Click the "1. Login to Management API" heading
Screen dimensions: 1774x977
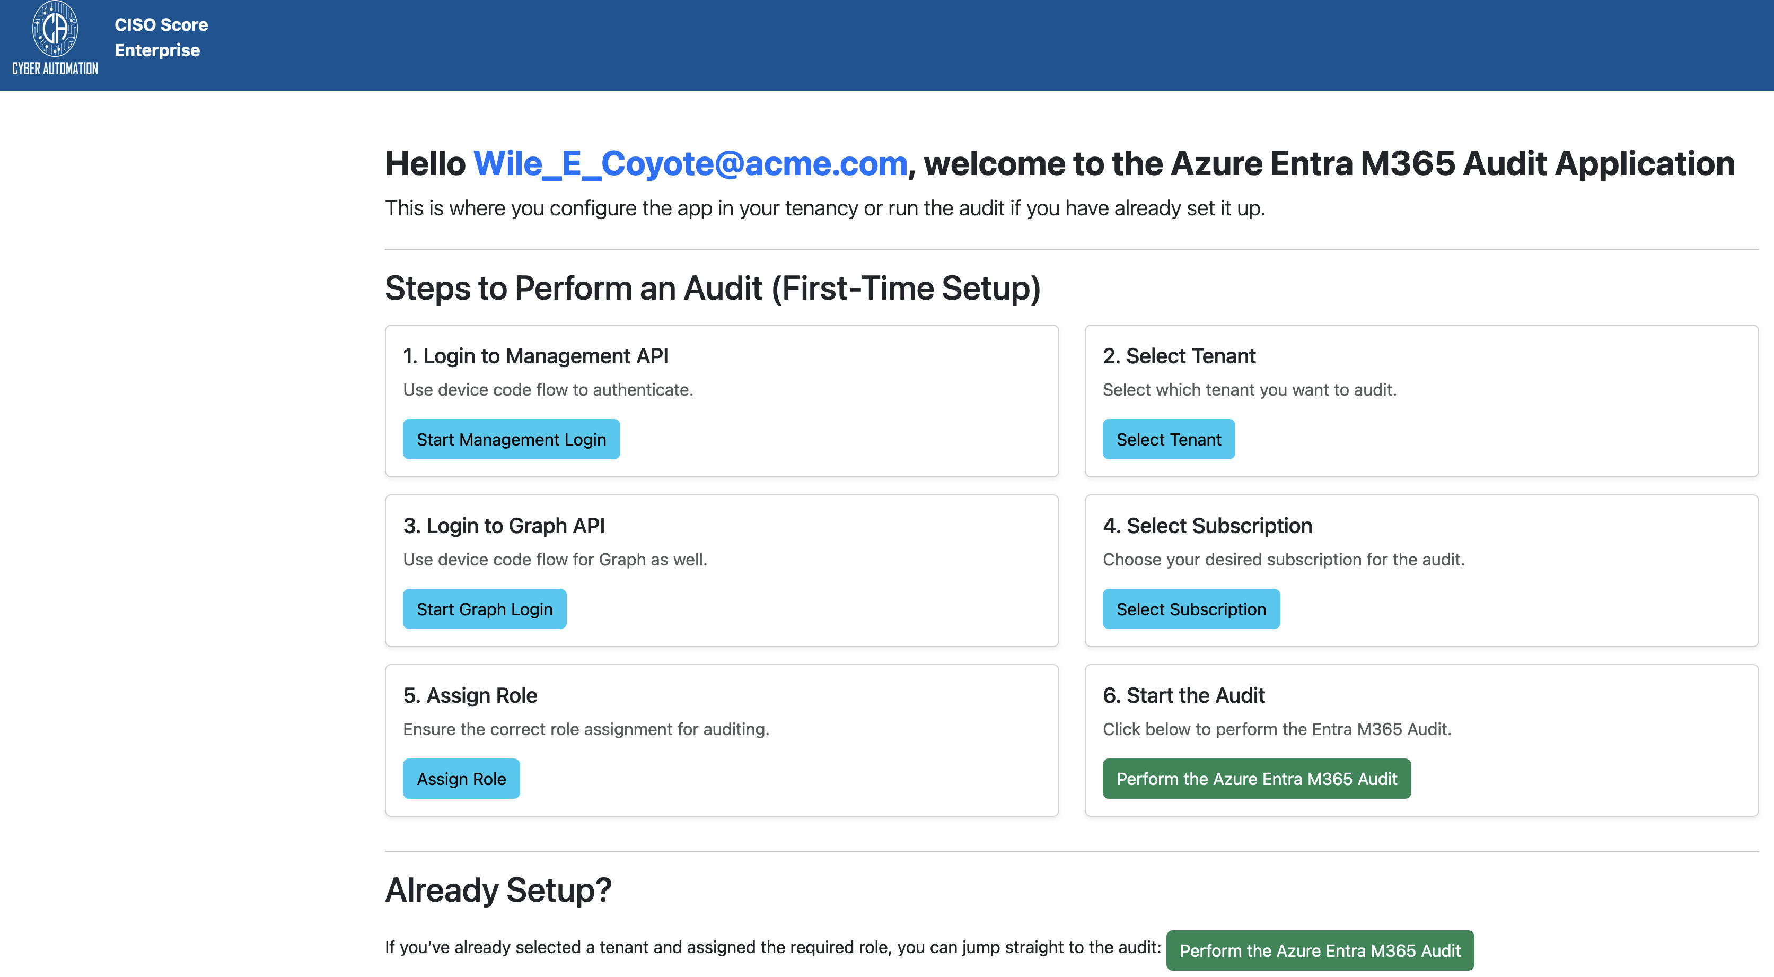535,355
